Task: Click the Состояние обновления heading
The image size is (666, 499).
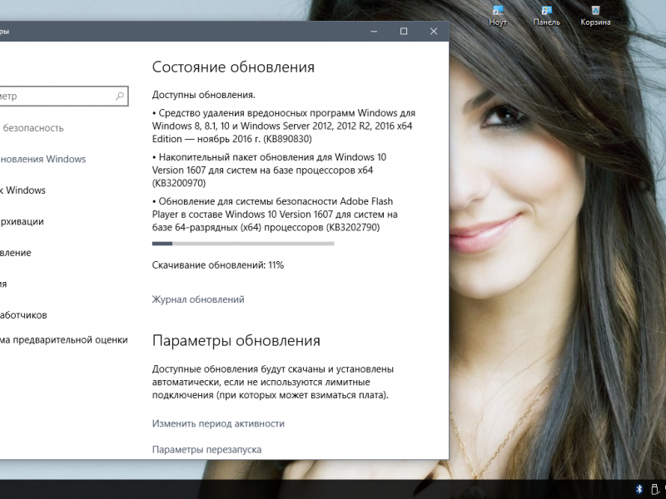Action: [x=233, y=67]
